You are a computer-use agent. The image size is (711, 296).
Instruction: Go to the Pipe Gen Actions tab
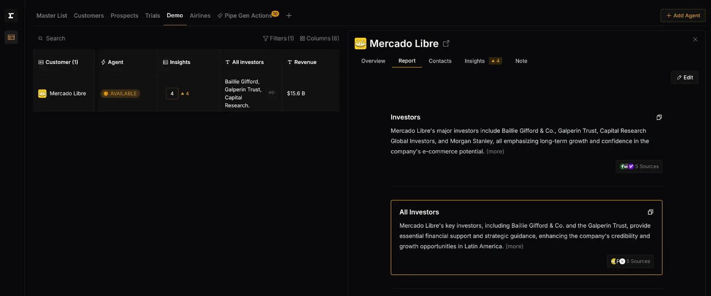click(x=248, y=16)
